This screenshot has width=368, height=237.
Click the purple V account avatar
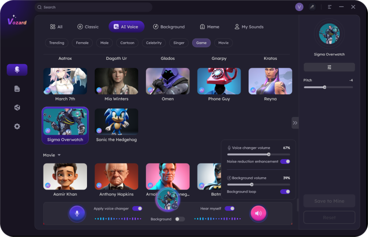(x=299, y=7)
